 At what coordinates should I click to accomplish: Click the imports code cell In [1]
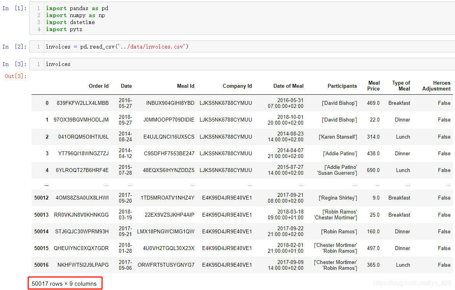click(242, 19)
